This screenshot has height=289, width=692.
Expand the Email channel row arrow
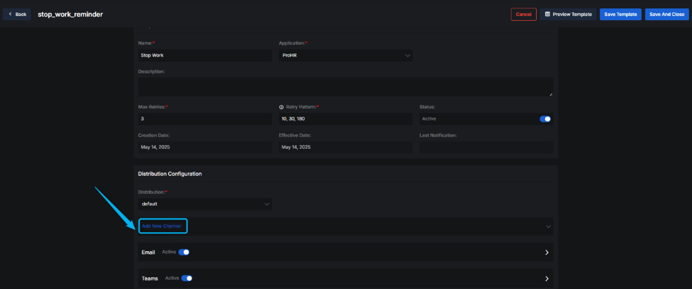(x=546, y=252)
